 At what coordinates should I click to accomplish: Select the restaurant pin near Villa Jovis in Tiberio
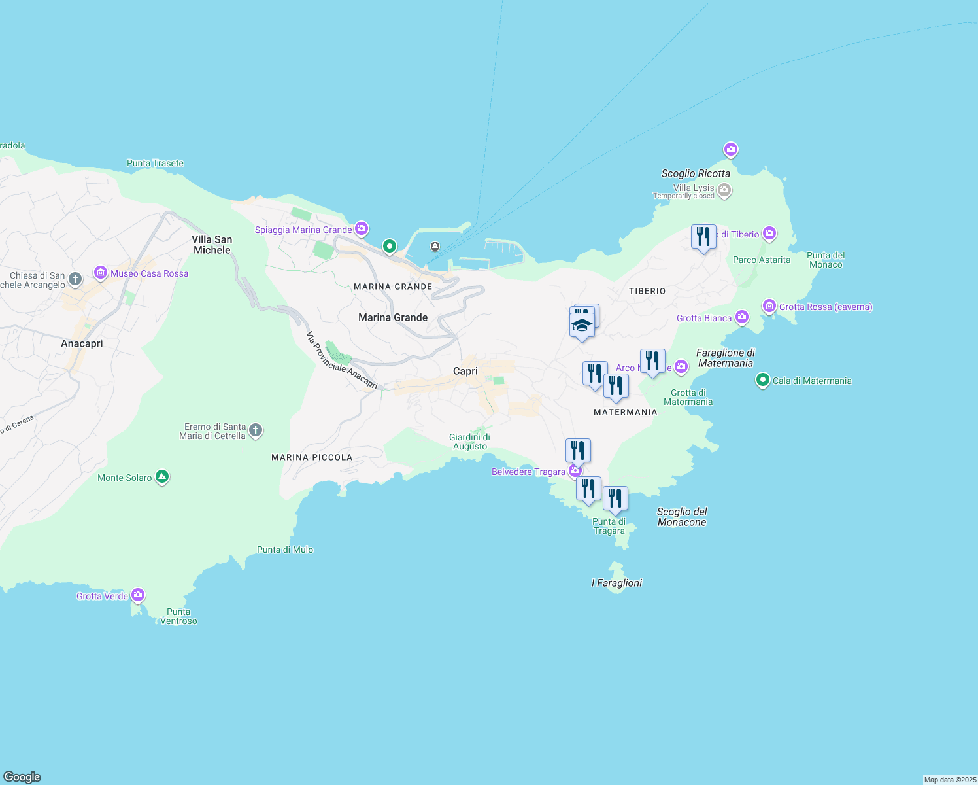(x=703, y=237)
